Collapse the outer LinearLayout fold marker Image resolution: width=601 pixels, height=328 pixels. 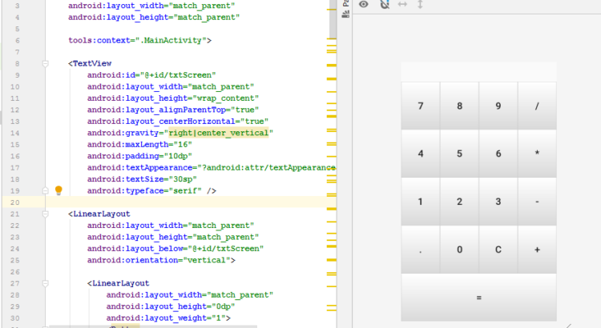tap(46, 214)
